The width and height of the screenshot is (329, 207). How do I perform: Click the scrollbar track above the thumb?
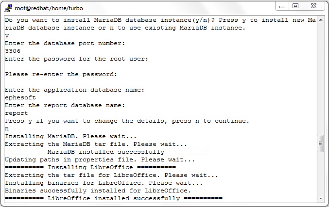(x=321, y=79)
